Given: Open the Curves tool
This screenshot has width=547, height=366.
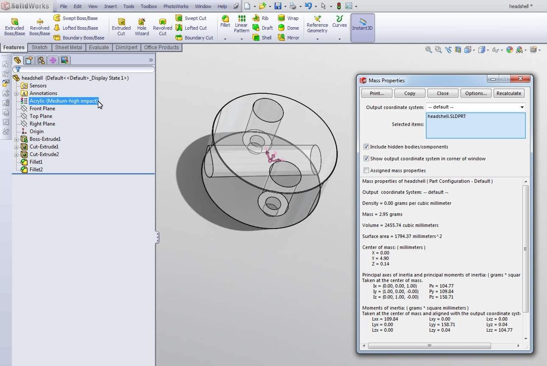Looking at the screenshot, I should tap(339, 21).
